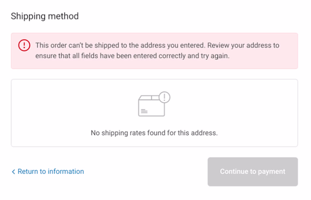This screenshot has width=311, height=200.
Task: Click the package box icon
Action: coord(151,106)
